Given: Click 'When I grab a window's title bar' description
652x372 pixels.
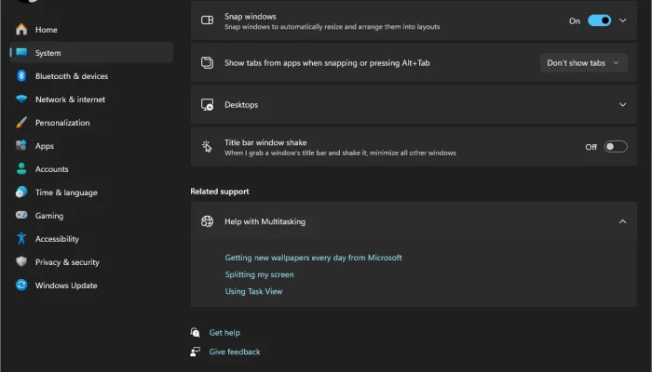Looking at the screenshot, I should [340, 153].
